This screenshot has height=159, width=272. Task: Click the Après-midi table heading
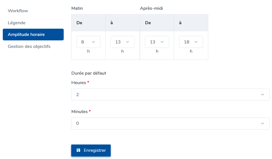(x=151, y=8)
